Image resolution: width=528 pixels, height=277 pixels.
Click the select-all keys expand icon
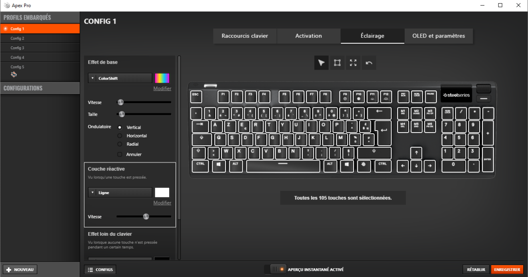pyautogui.click(x=353, y=63)
